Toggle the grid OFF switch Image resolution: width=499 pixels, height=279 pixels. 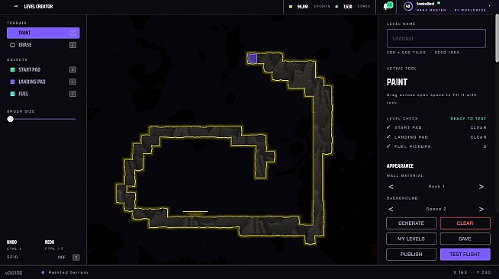click(x=61, y=258)
